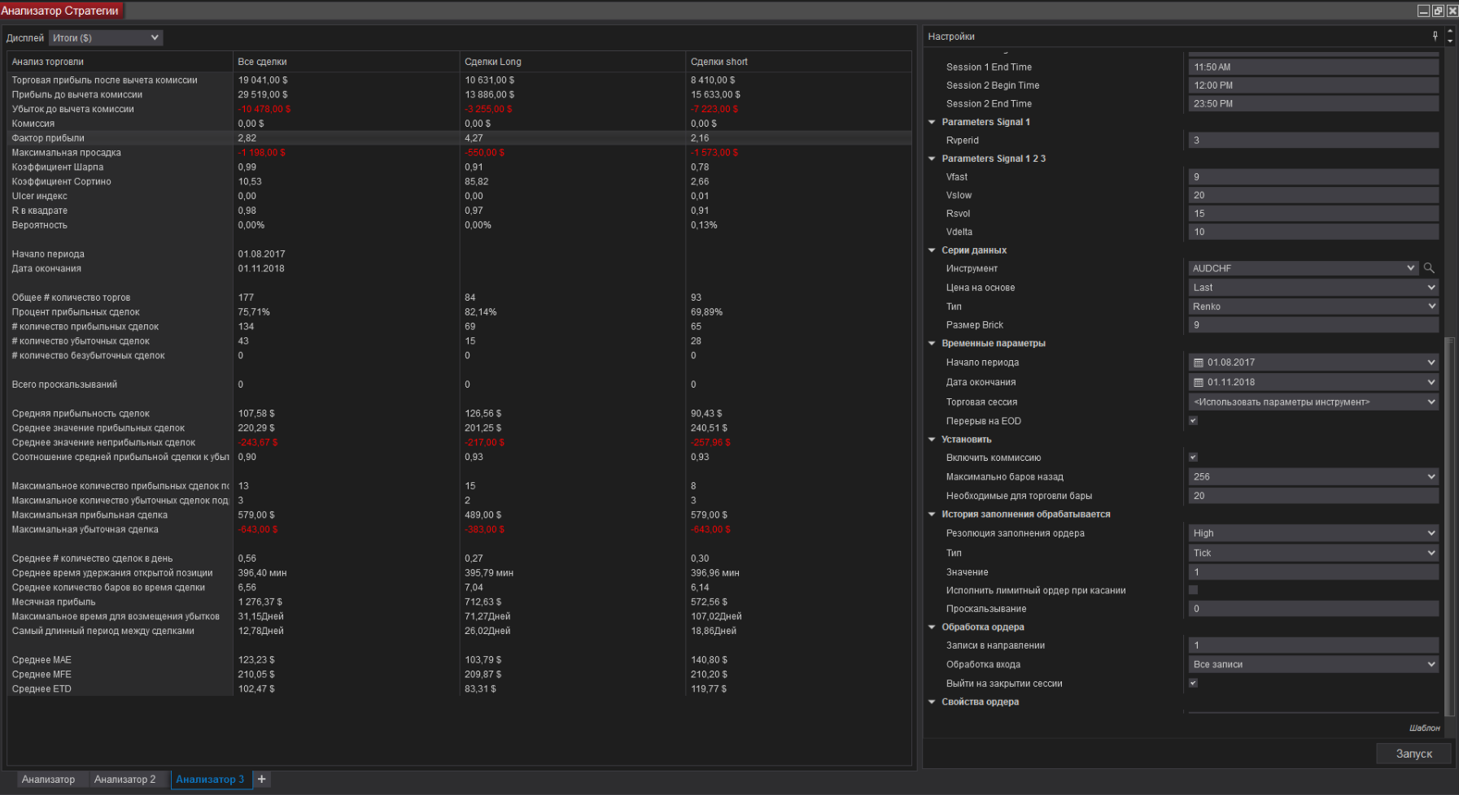The height and width of the screenshot is (795, 1459).
Task: Click the Session 1 End Time field
Action: coord(1313,67)
